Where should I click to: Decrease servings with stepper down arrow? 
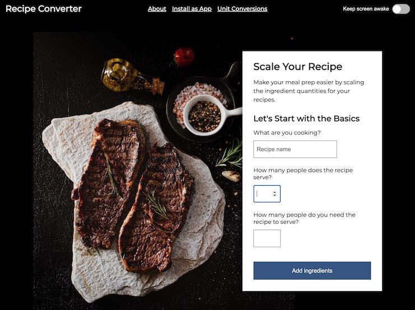275,195
